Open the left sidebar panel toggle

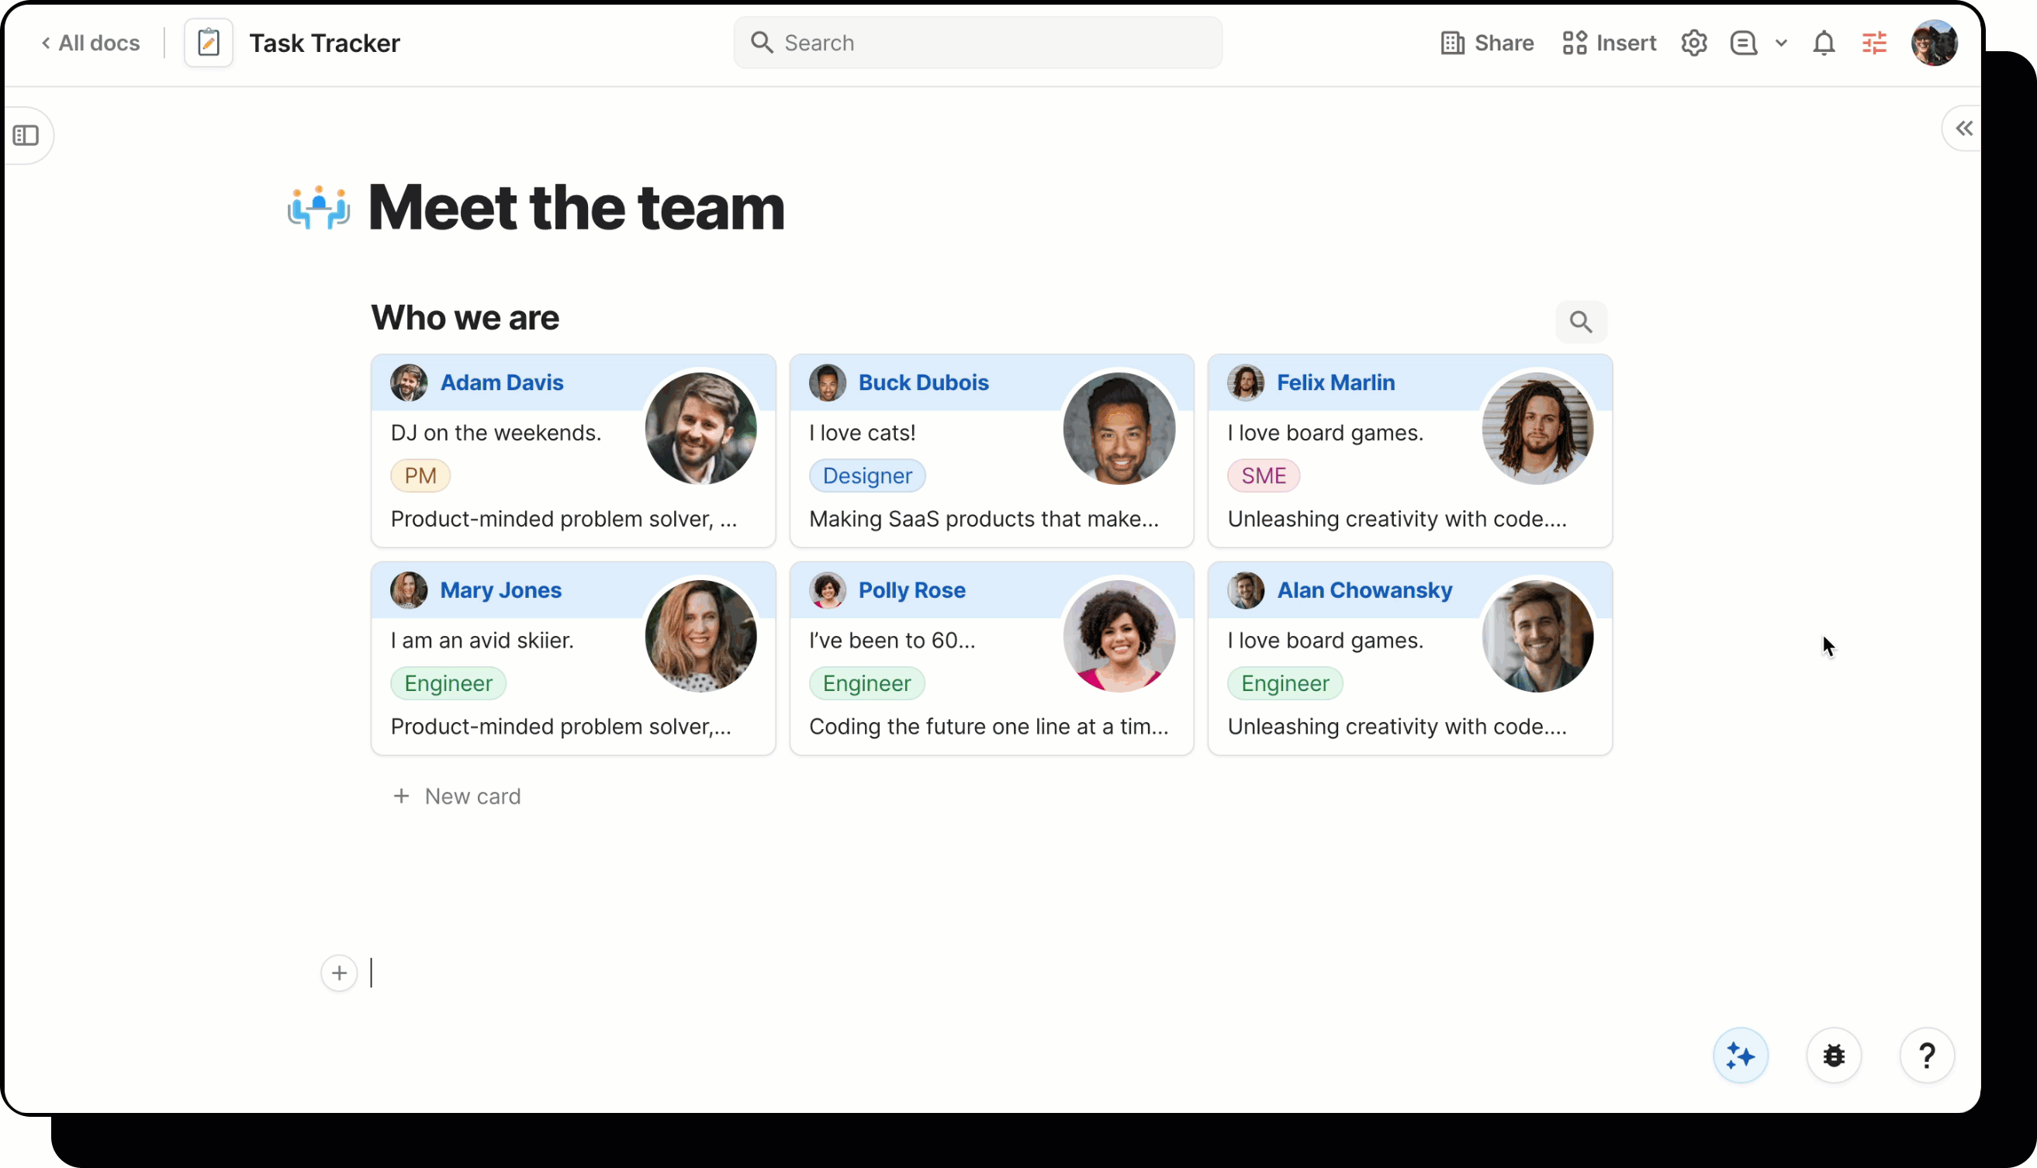click(x=26, y=135)
